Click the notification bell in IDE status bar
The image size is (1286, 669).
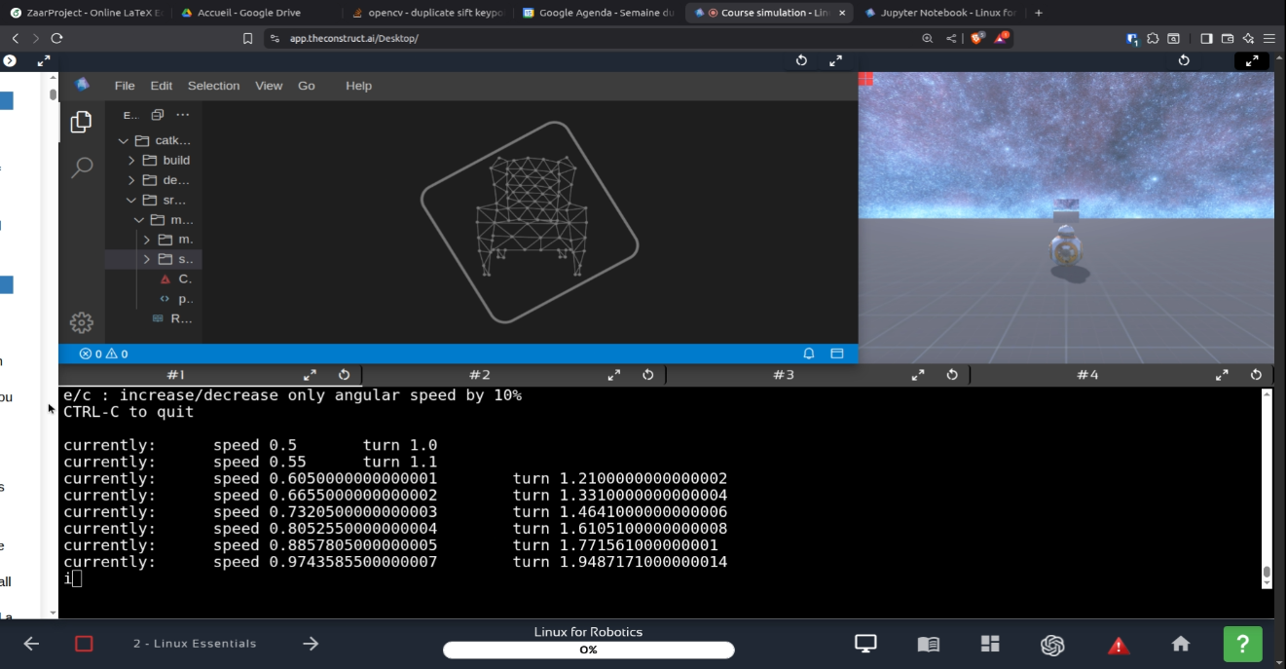[x=809, y=353]
